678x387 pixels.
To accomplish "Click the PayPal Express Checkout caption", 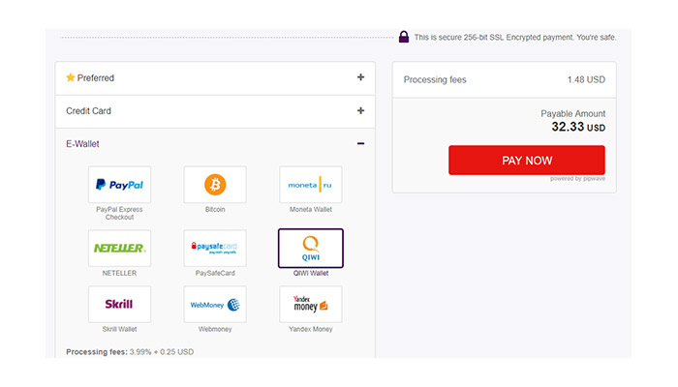I will pos(119,214).
